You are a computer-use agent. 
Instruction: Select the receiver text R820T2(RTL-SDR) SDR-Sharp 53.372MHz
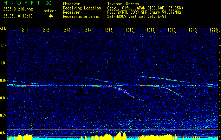pos(144,12)
